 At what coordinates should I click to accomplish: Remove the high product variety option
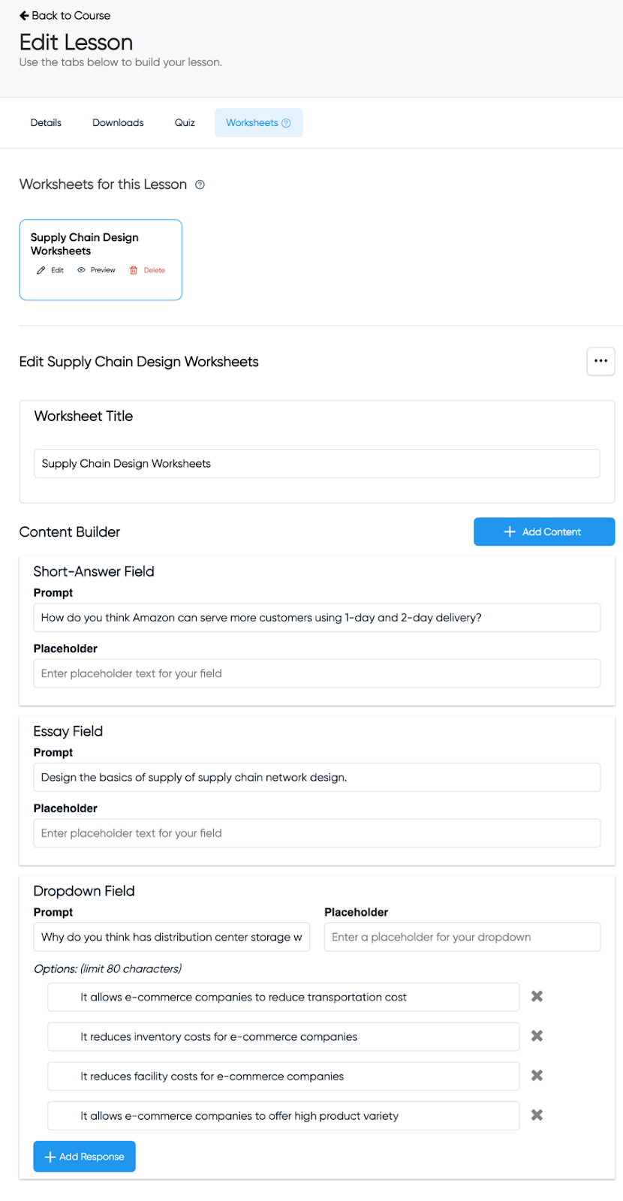(537, 1115)
